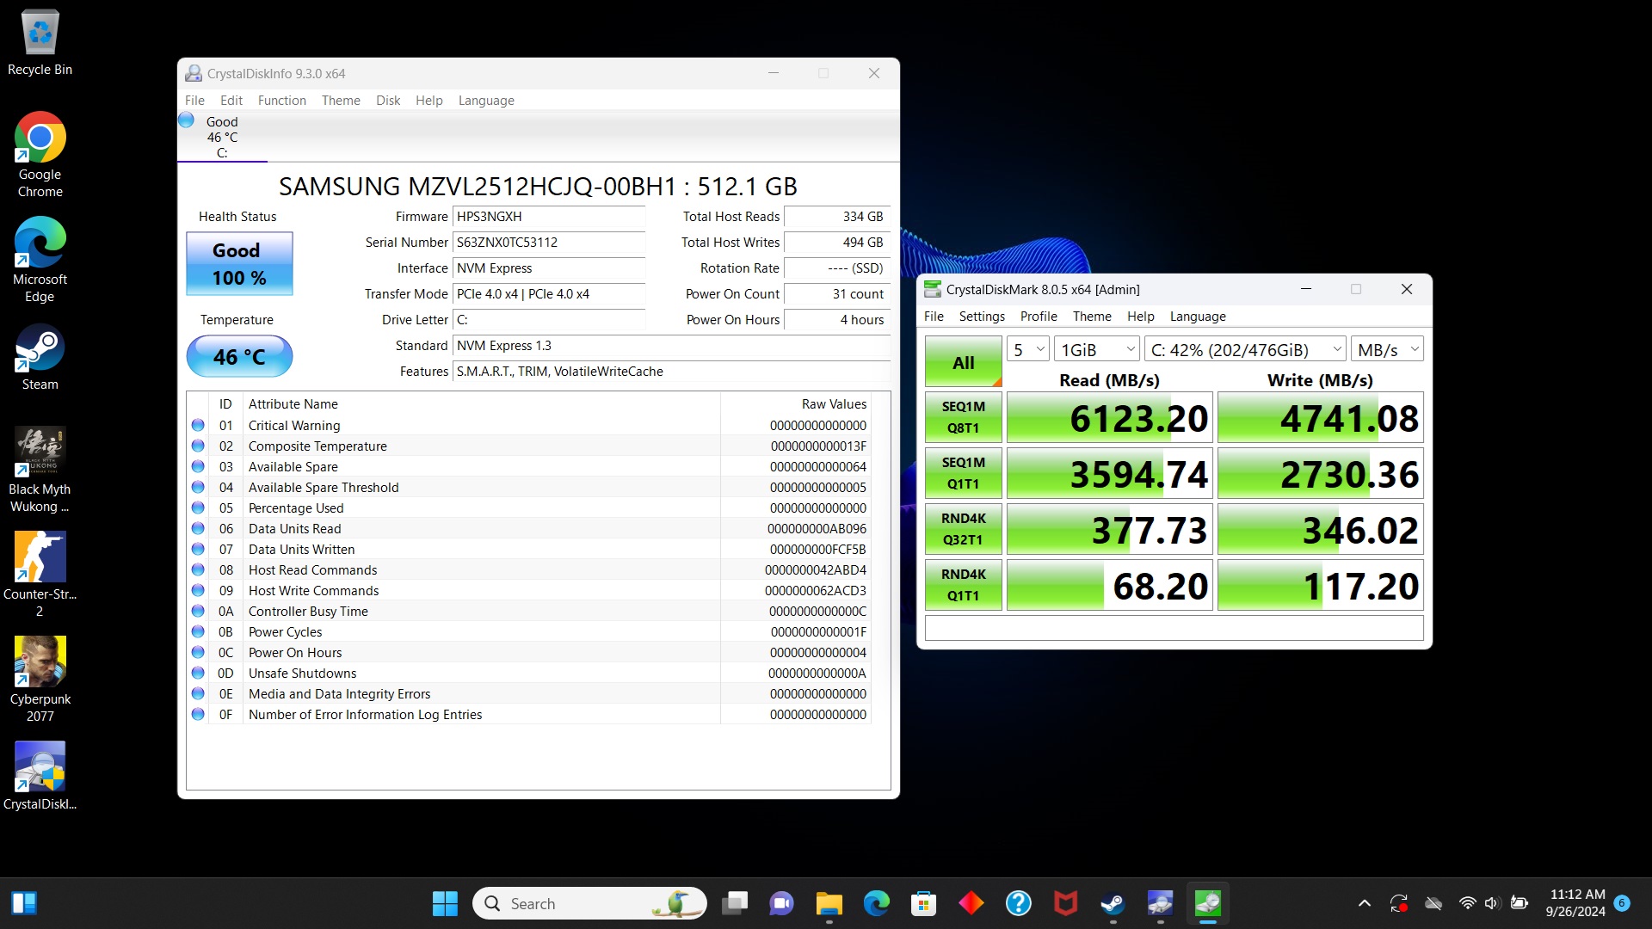Open the drive selector dropdown showing C: 42%
1652x929 pixels.
(x=1246, y=349)
